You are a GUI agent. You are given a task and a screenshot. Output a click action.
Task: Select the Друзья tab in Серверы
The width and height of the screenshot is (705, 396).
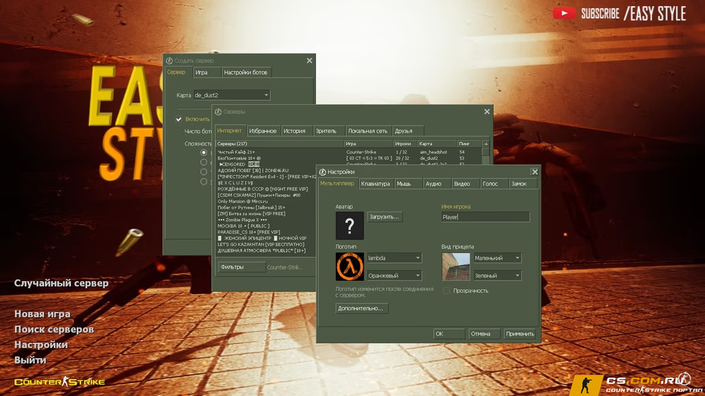tap(407, 131)
